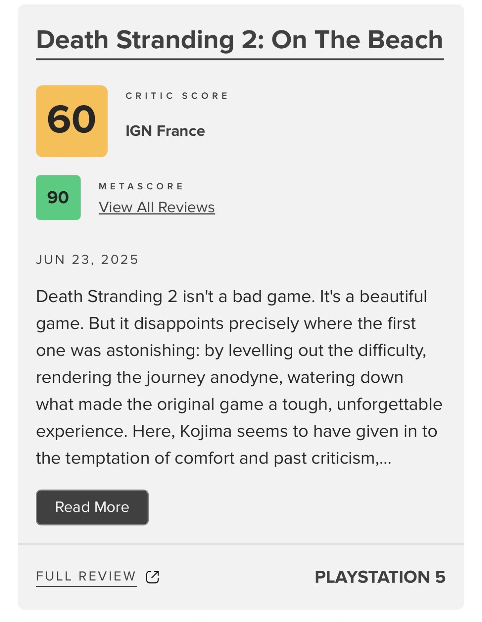Click the PLAYSTATION 5 platform label
This screenshot has height=622, width=482.
380,577
